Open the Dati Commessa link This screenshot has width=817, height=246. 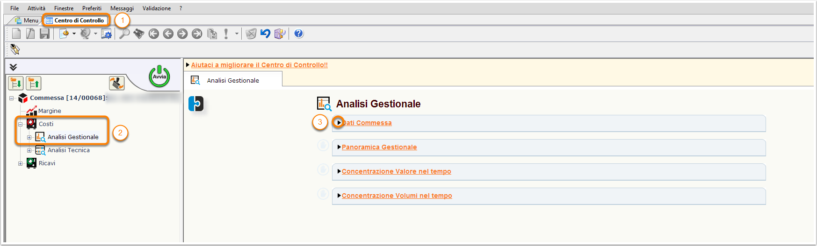point(367,123)
